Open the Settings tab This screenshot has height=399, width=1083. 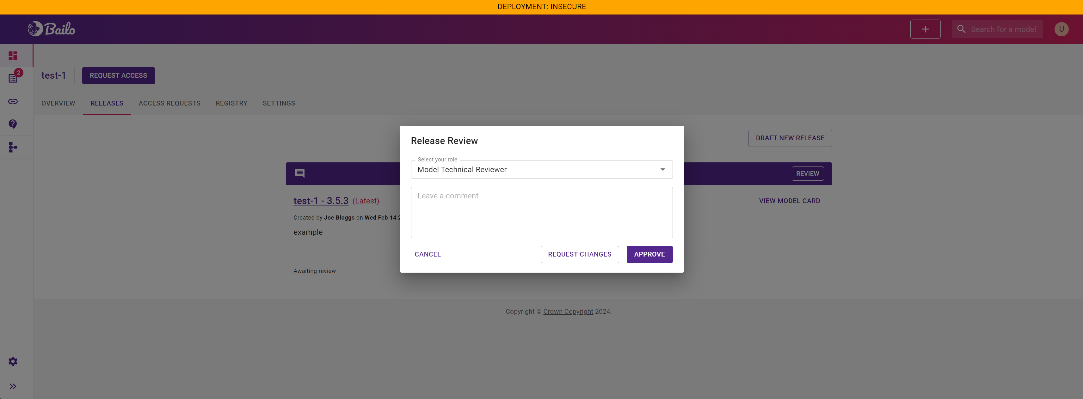coord(279,103)
